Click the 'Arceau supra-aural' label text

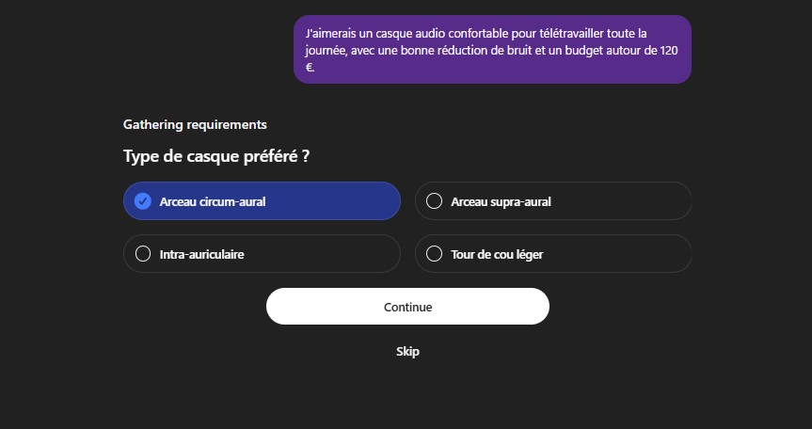click(x=501, y=201)
